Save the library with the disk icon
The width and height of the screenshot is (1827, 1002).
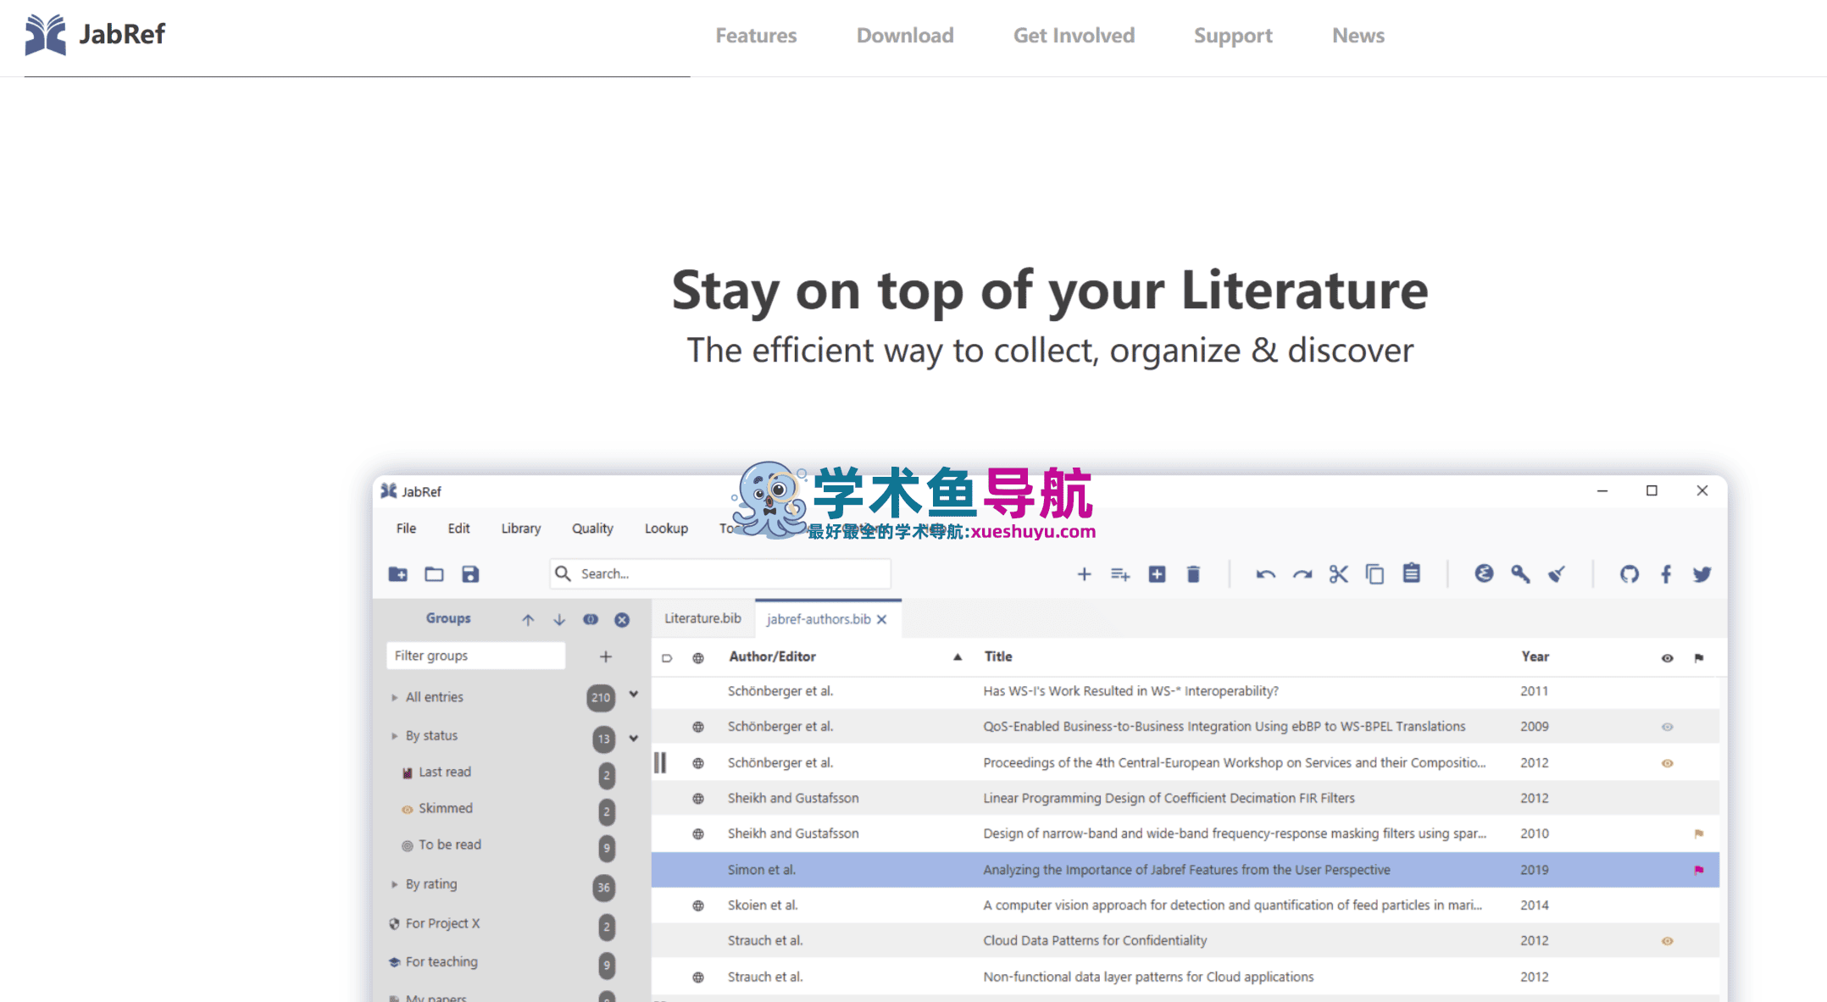click(470, 574)
